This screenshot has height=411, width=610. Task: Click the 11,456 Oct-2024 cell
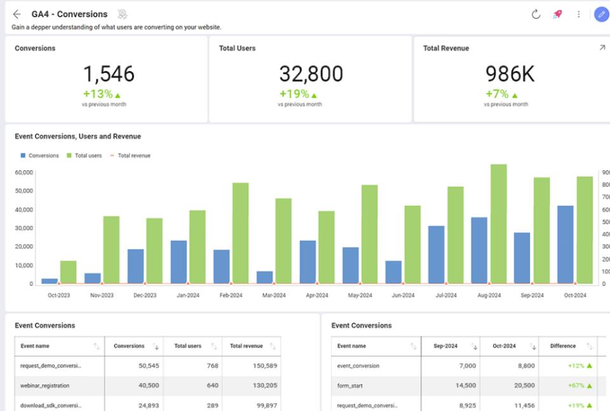tap(524, 405)
